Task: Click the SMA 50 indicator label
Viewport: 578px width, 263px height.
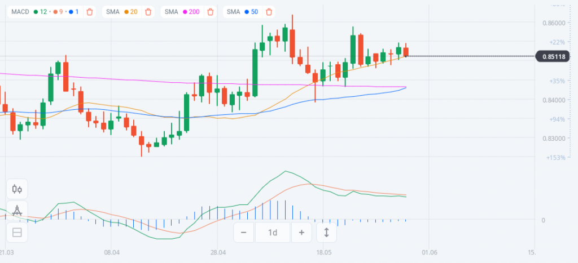Action: [x=233, y=11]
